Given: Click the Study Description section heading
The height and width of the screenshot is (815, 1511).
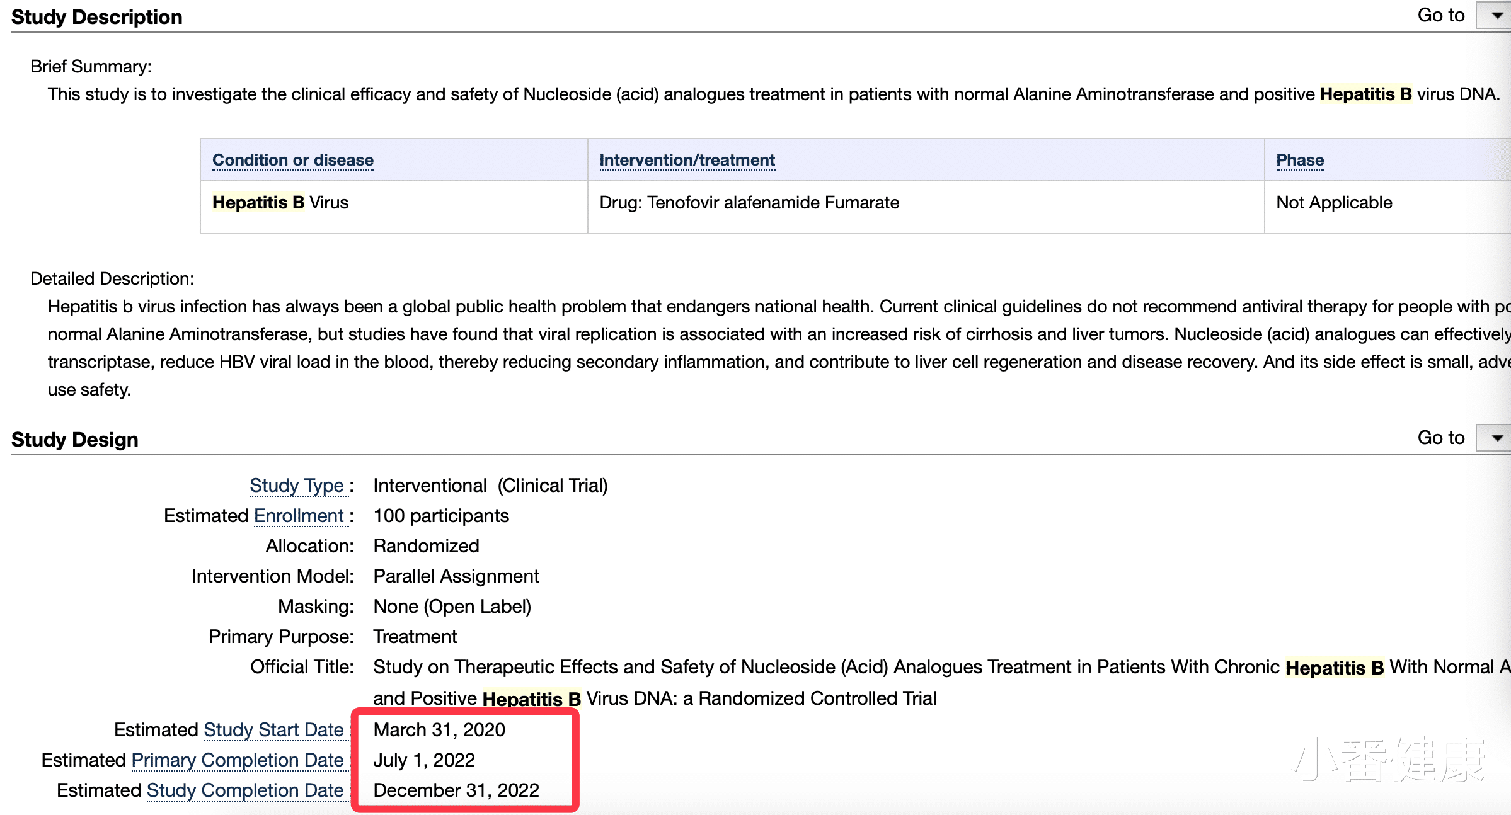Looking at the screenshot, I should [96, 17].
